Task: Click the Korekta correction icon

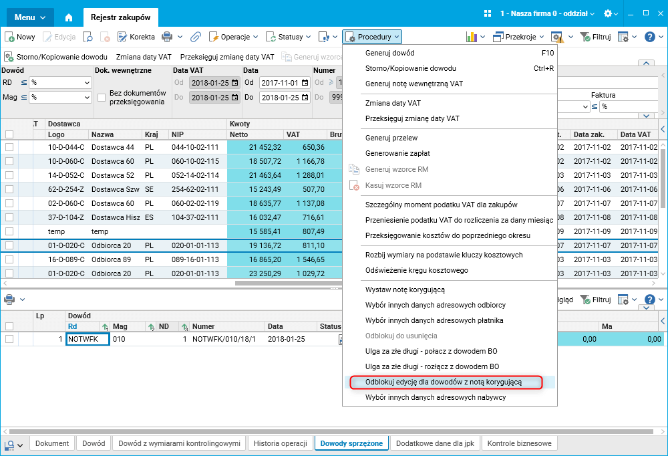Action: click(x=122, y=37)
